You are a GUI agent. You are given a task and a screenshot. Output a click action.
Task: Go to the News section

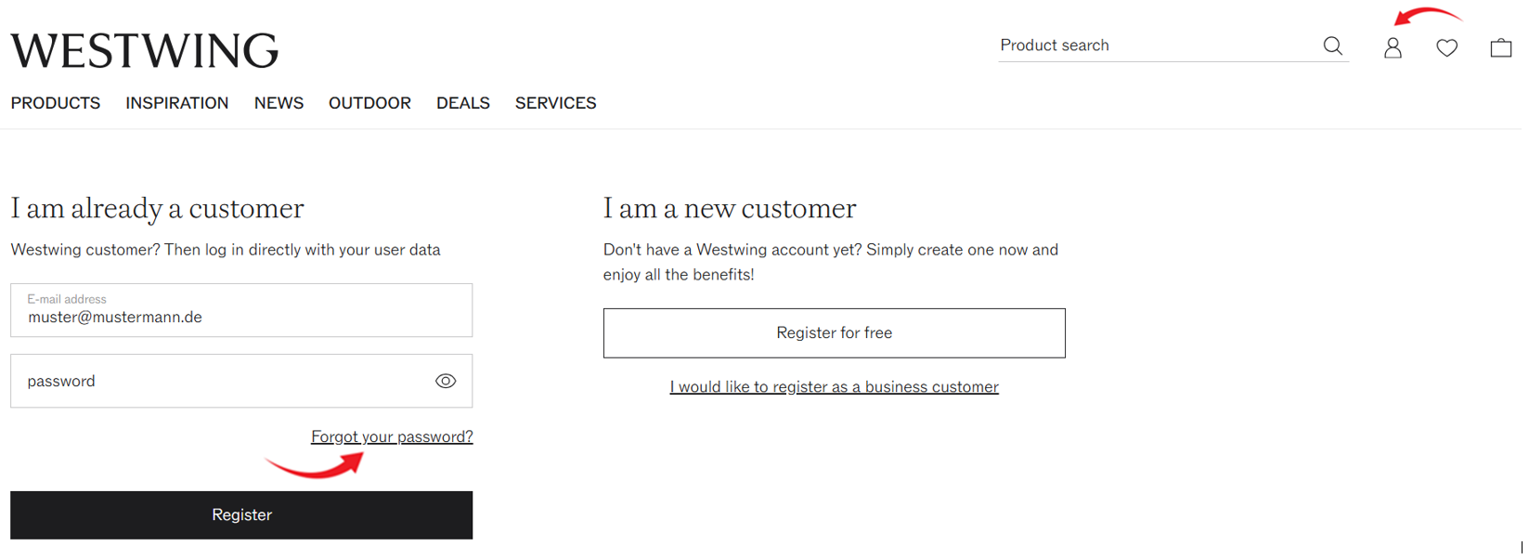pos(279,103)
